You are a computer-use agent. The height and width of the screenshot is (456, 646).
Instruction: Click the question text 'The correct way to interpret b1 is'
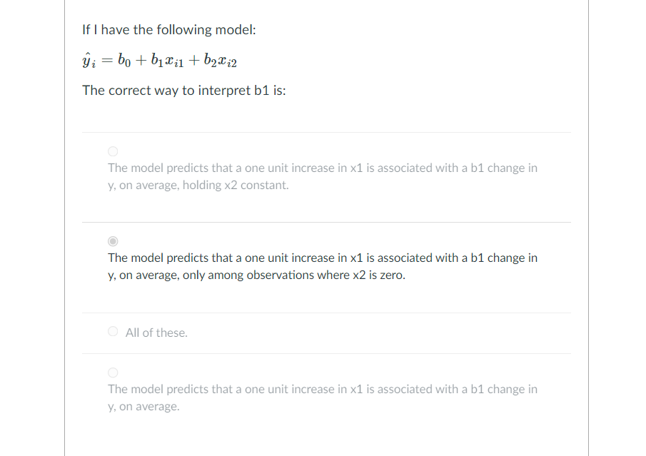tap(183, 91)
